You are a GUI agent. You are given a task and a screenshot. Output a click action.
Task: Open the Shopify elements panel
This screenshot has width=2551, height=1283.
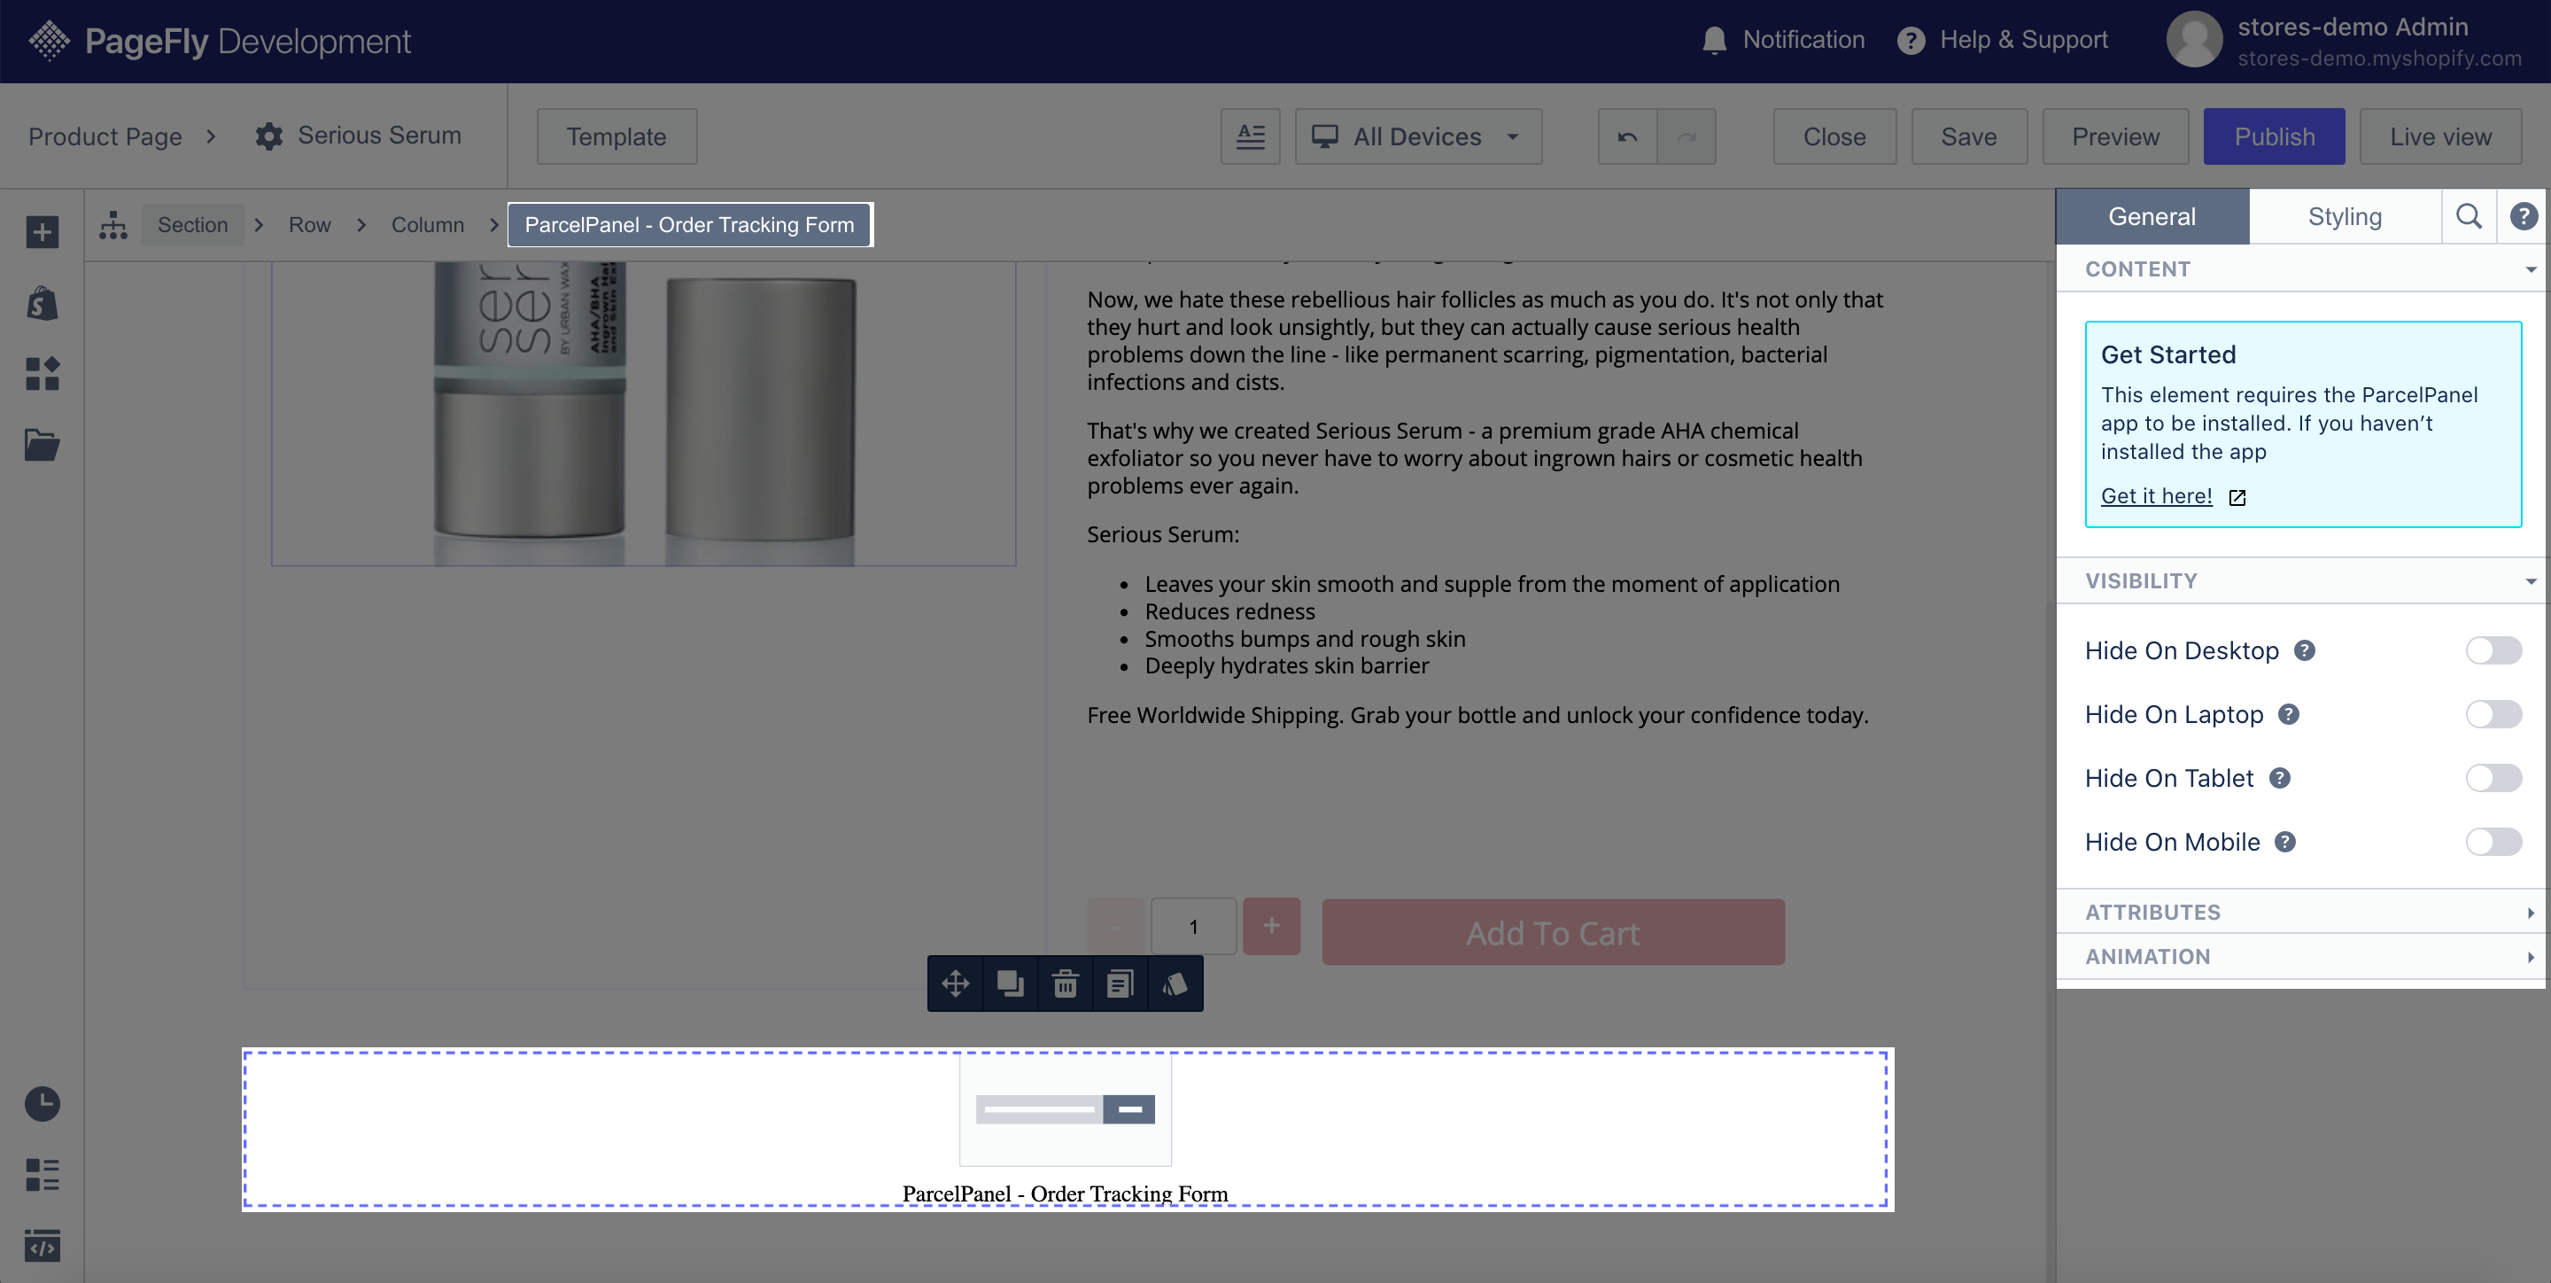[42, 303]
